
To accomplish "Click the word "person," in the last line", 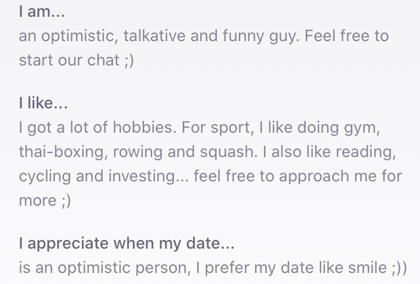I will click(163, 268).
